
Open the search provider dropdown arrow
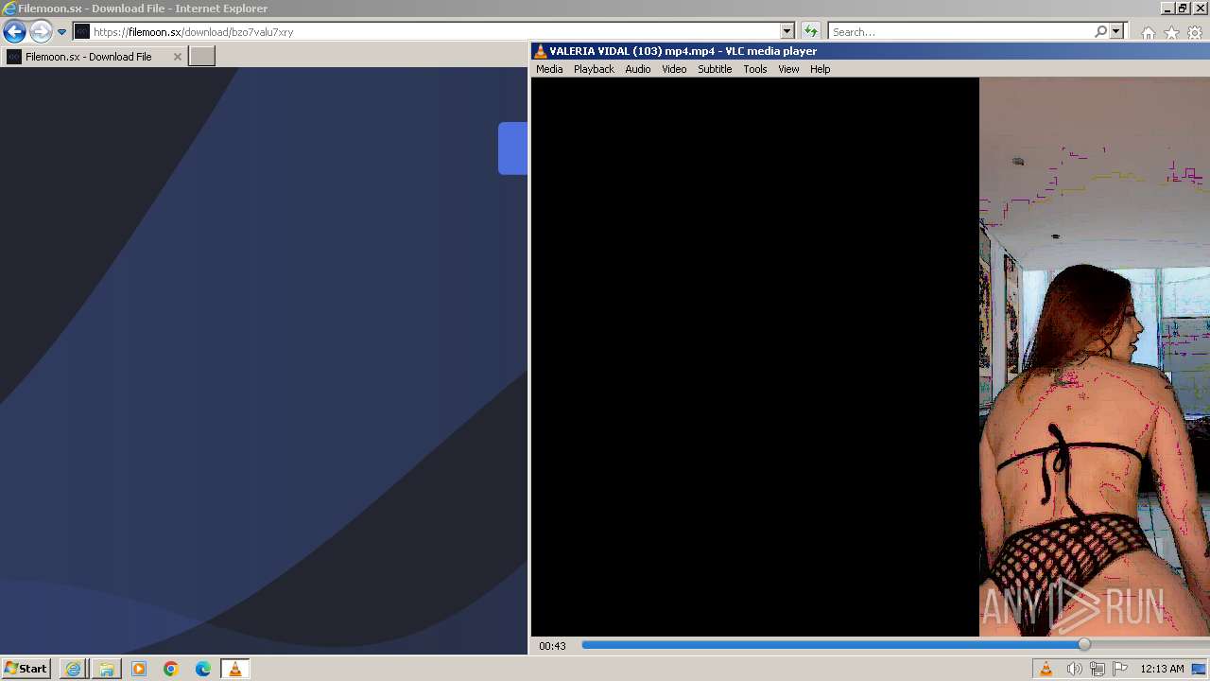click(1115, 31)
